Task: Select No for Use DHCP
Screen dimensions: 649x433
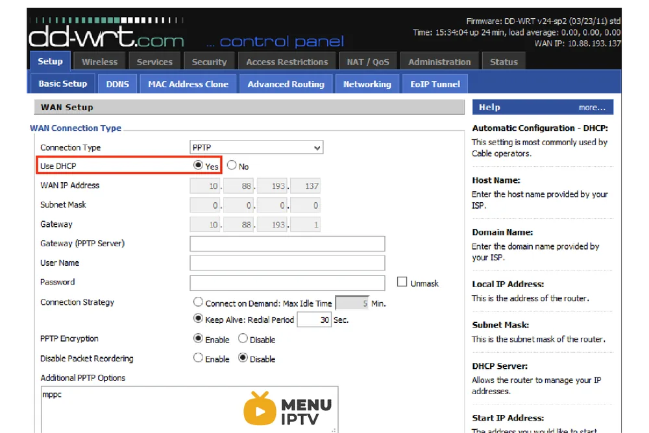Action: 232,165
